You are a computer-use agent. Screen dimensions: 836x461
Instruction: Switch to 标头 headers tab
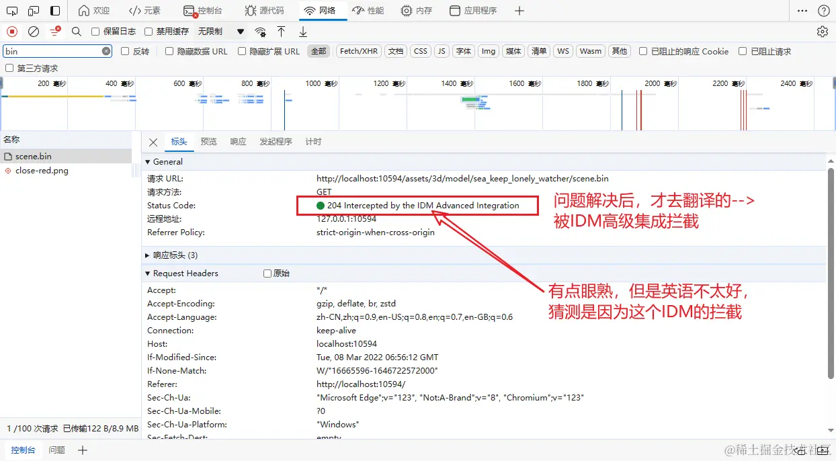click(x=179, y=142)
